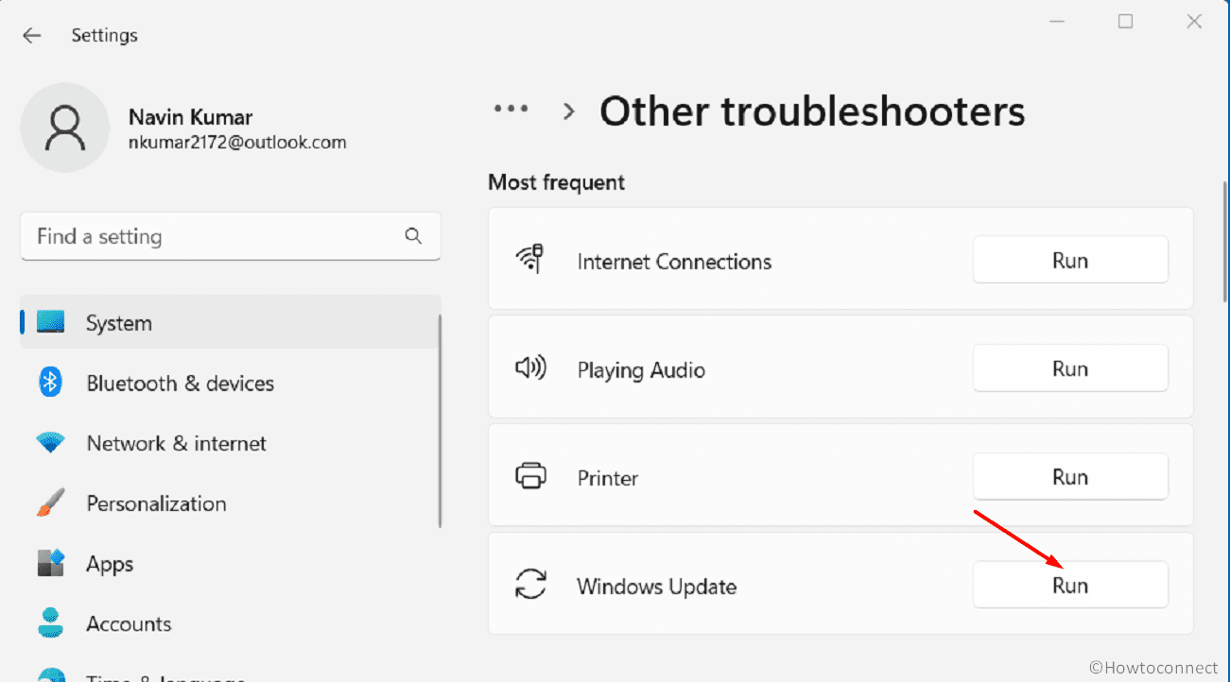Image resolution: width=1230 pixels, height=682 pixels.
Task: Open Accounts settings page
Action: [x=230, y=623]
